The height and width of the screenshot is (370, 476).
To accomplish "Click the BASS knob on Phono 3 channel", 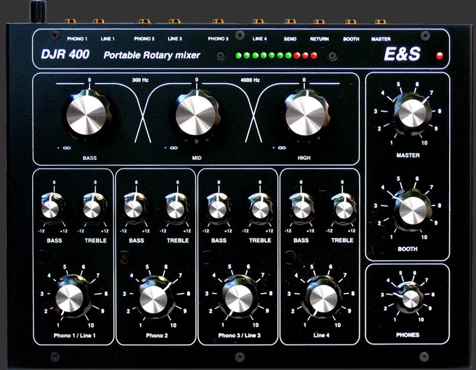I will pyautogui.click(x=218, y=207).
